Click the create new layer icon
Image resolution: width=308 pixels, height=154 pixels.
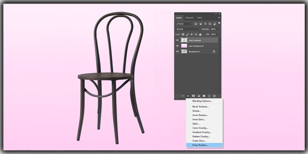209,96
